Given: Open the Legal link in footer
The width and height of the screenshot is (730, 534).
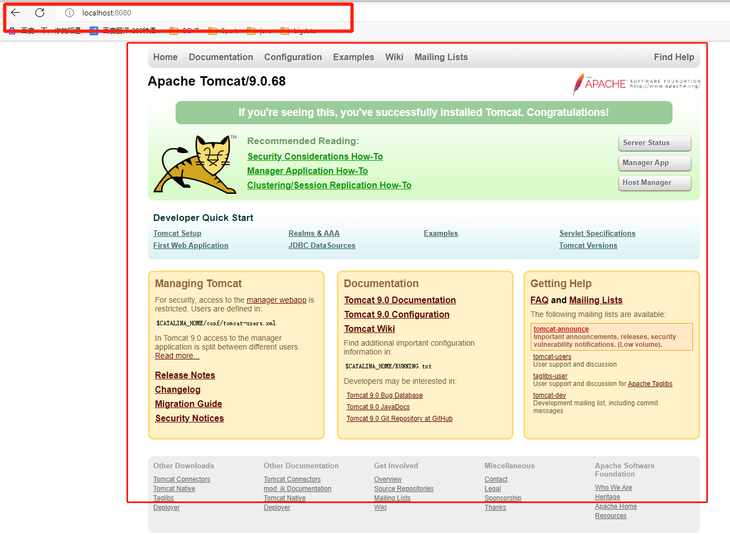Looking at the screenshot, I should pos(493,489).
